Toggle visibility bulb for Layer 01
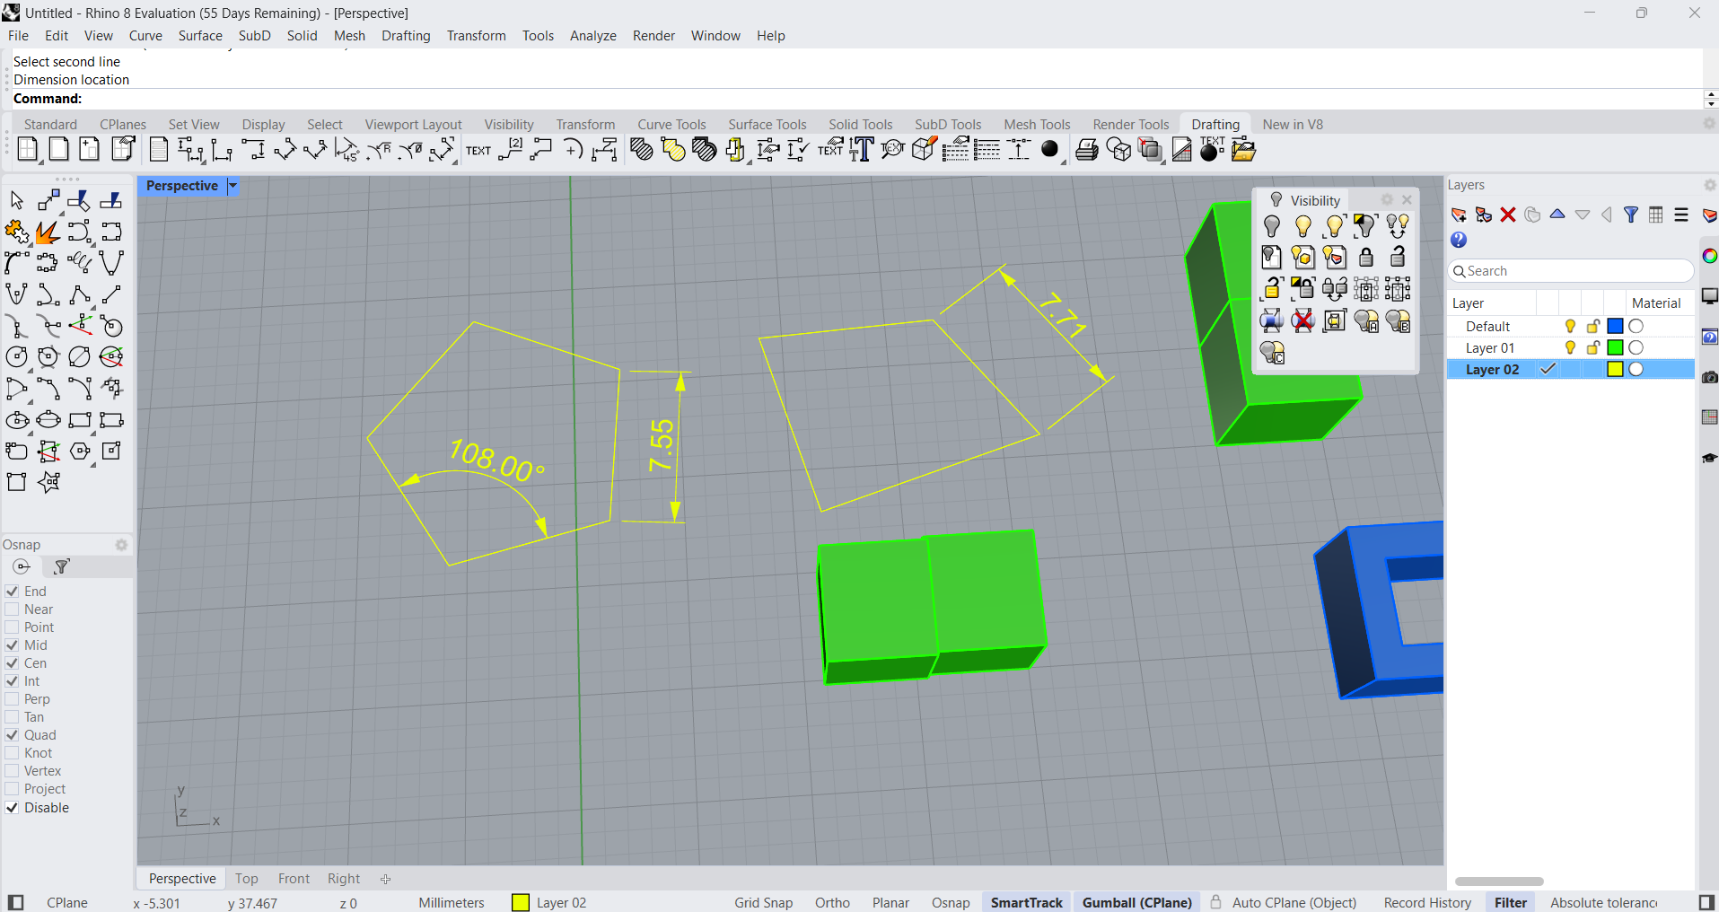Image resolution: width=1719 pixels, height=912 pixels. point(1570,348)
